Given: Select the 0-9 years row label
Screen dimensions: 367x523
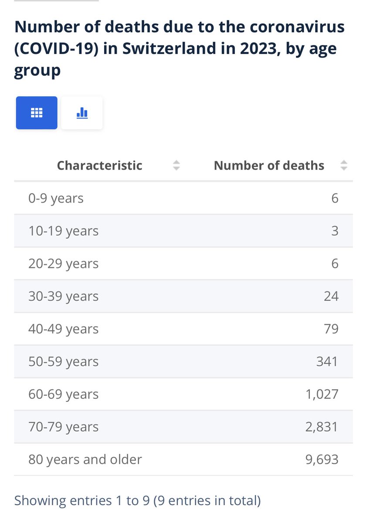Looking at the screenshot, I should pos(56,198).
